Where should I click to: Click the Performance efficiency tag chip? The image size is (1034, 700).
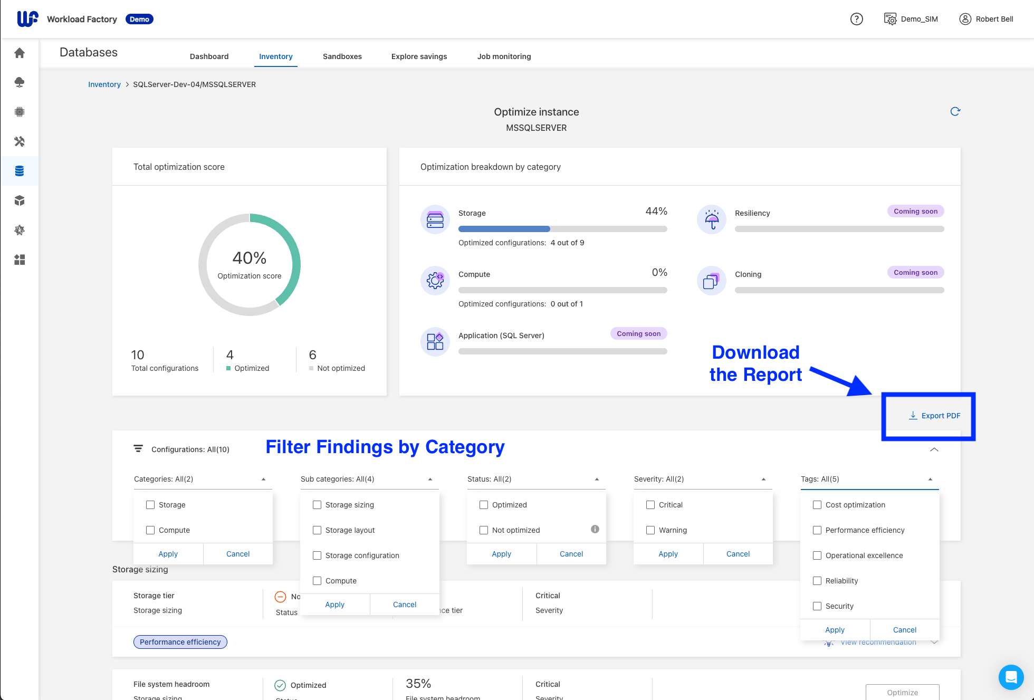180,642
